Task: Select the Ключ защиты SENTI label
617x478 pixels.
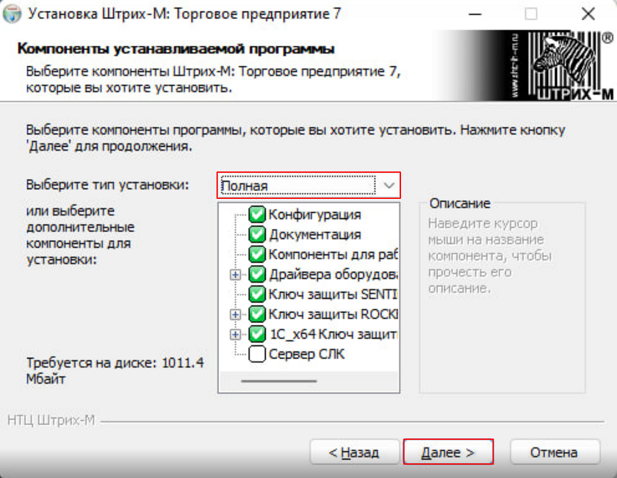Action: 333,294
